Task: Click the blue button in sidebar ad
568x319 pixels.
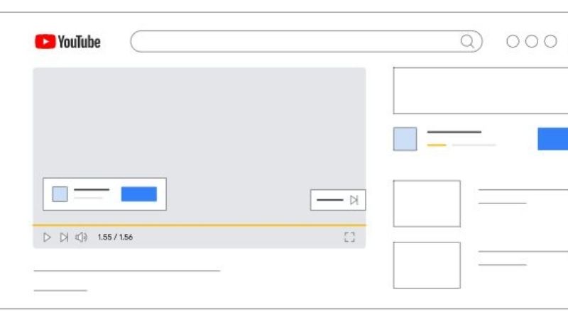Action: pos(553,139)
